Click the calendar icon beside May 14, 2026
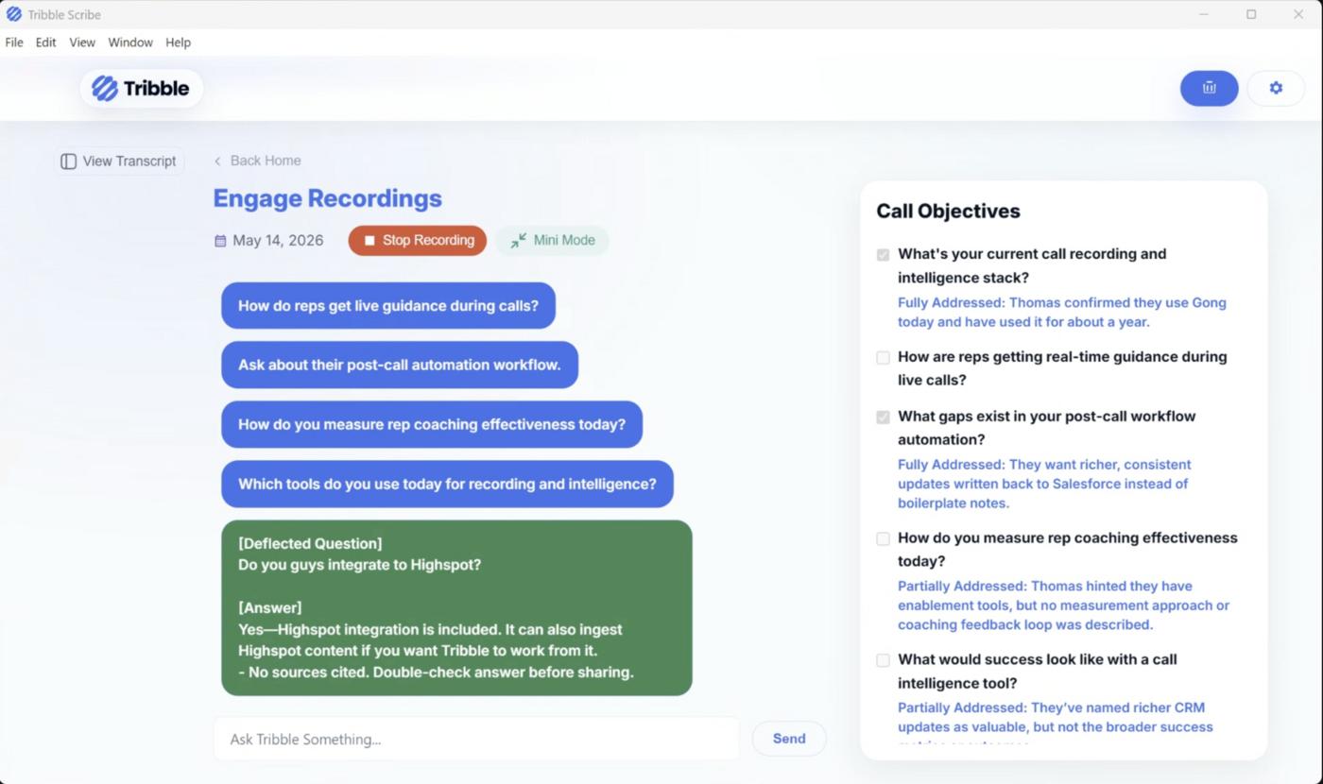Screen dimensions: 1323x784 pyautogui.click(x=220, y=241)
